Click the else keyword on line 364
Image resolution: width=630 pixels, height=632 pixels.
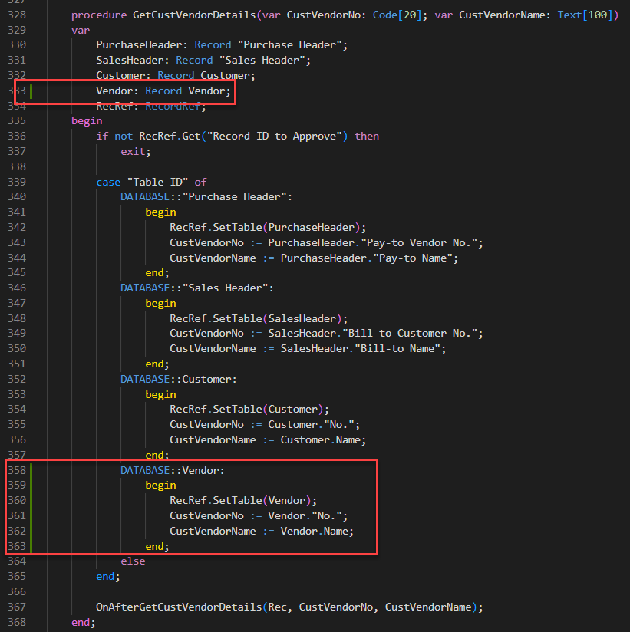point(132,561)
